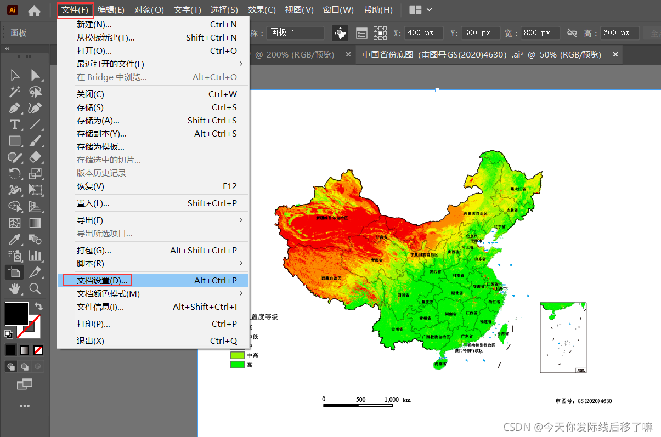This screenshot has width=661, height=437.
Task: Select the Eyedropper tool
Action: 15,240
